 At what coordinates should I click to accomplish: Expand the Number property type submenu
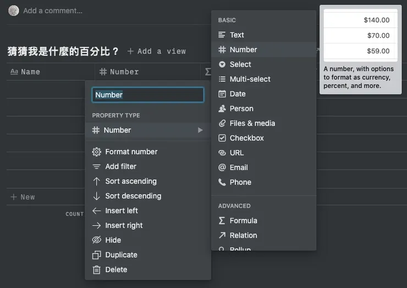[x=147, y=130]
